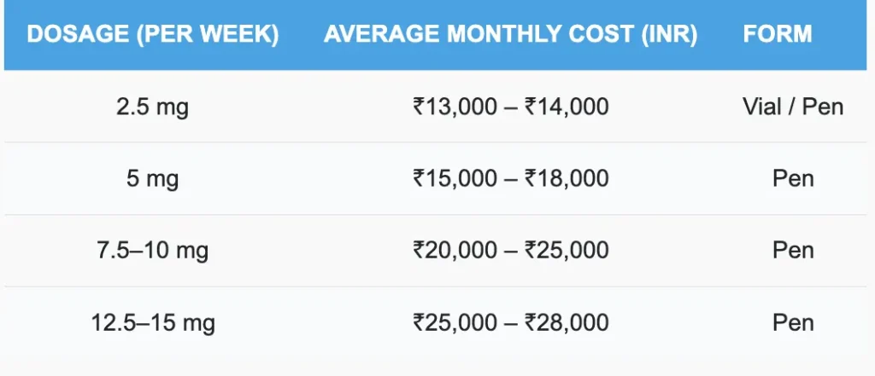The image size is (875, 376).
Task: Click the ₹15,000 – ₹18,000 cost cell
Action: (x=510, y=178)
